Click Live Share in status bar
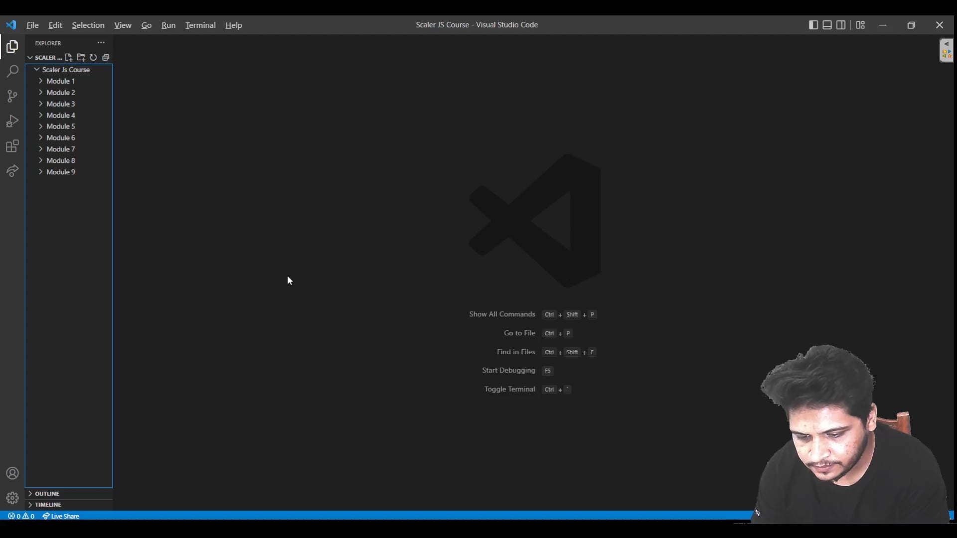The image size is (957, 538). [61, 516]
